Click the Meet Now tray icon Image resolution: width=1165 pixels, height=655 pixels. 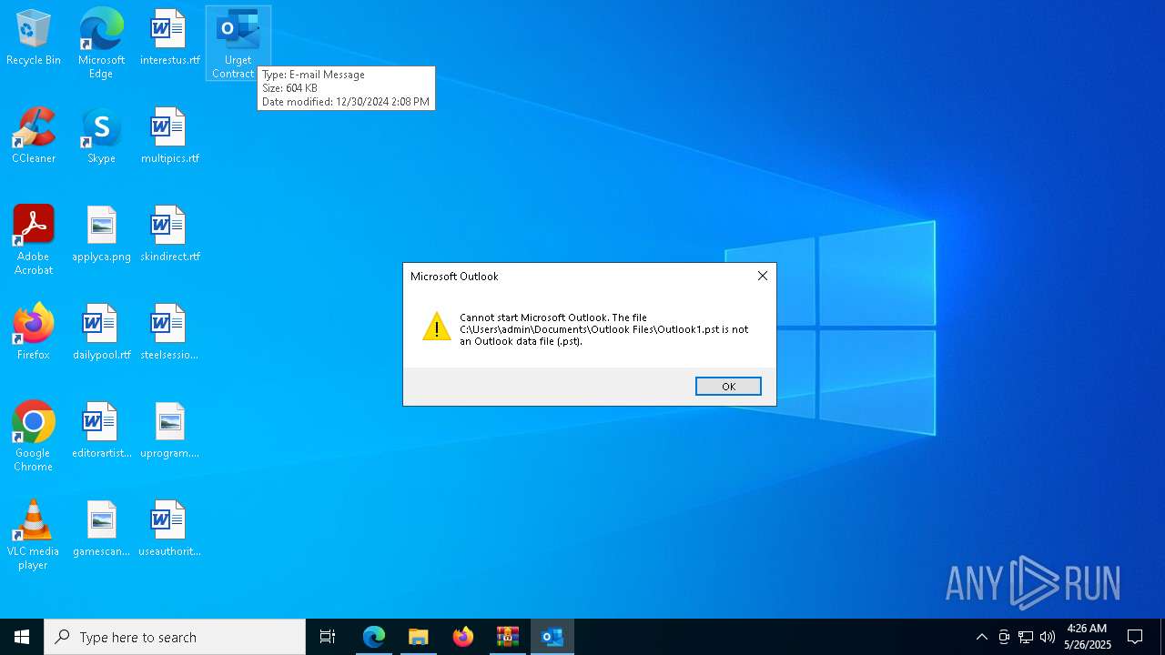pos(1004,637)
